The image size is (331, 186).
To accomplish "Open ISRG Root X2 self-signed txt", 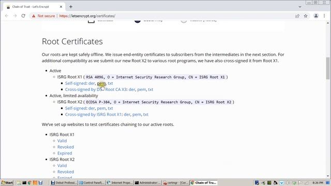I will click(110, 108).
